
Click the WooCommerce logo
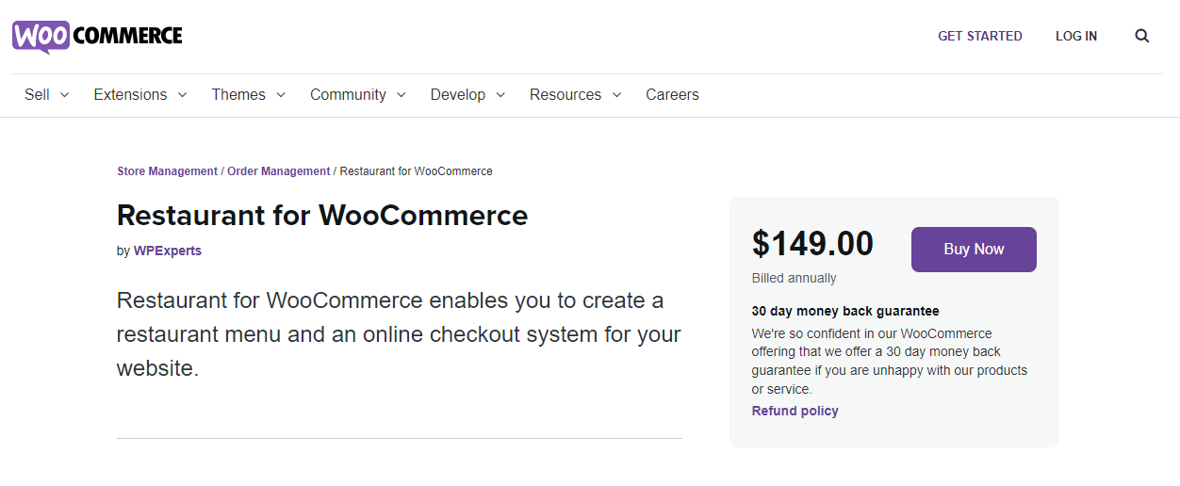tap(97, 36)
